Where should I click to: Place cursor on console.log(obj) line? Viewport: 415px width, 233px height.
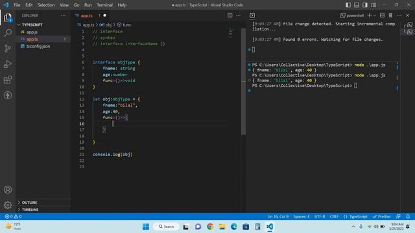(x=112, y=154)
